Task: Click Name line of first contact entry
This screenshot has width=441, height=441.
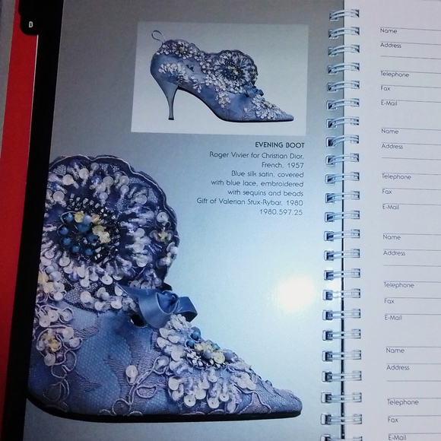Action: (x=411, y=30)
